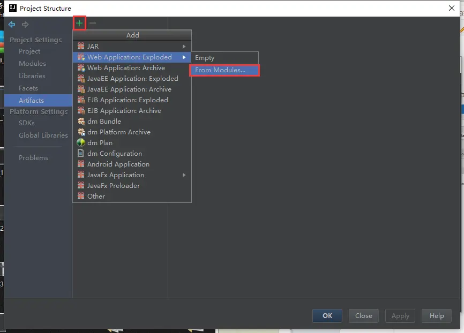Expand the JavaFx Application submenu arrow

[x=184, y=175]
